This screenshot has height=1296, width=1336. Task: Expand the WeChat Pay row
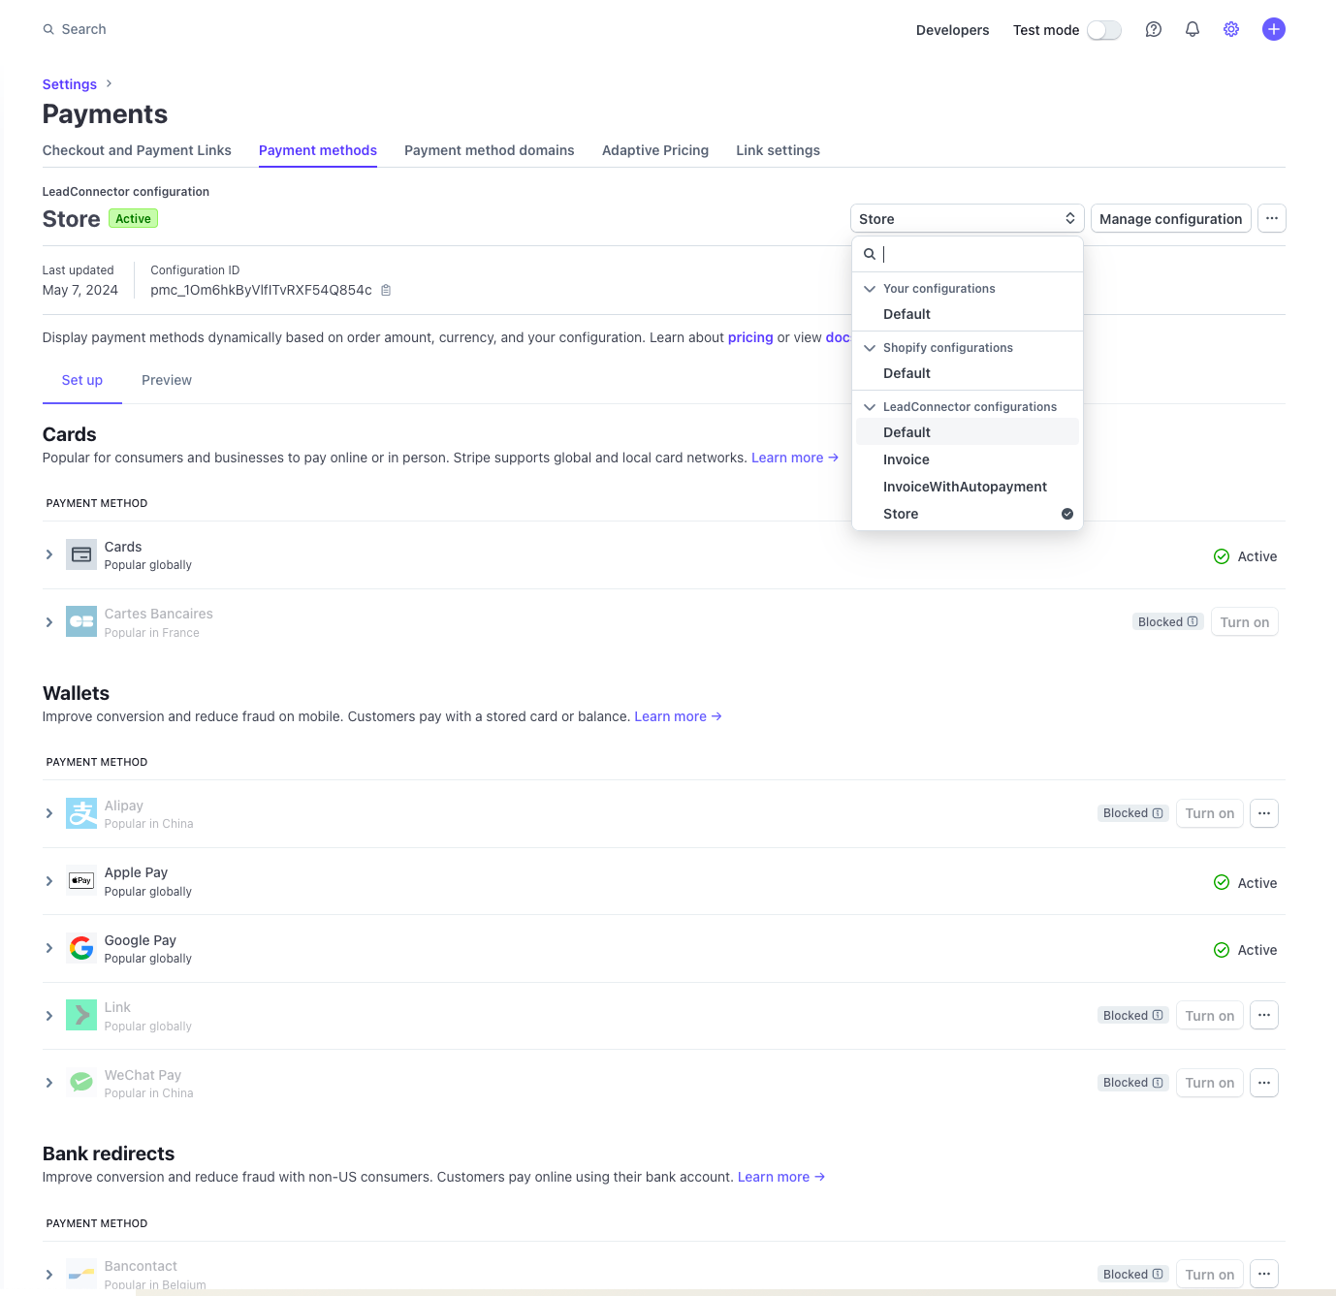(x=49, y=1083)
